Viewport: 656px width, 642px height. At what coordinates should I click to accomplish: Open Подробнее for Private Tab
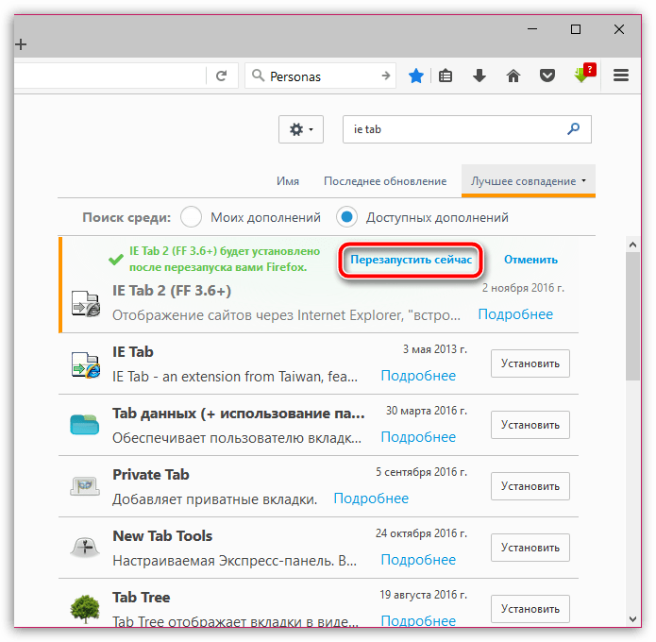click(x=371, y=498)
